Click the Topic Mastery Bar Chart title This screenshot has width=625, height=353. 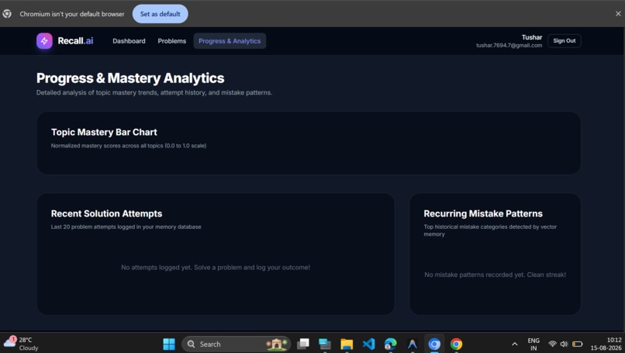(x=104, y=132)
